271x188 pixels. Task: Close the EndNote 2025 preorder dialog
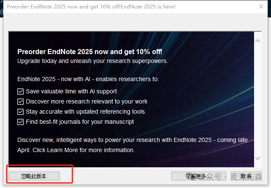click(x=261, y=7)
